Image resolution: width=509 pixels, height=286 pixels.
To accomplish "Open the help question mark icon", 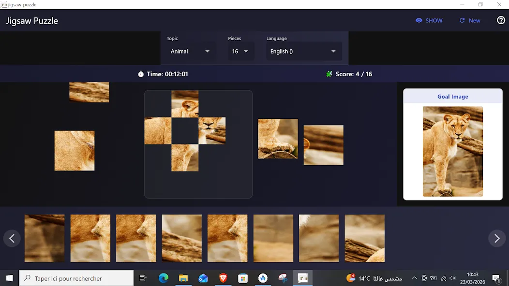I will tap(501, 20).
